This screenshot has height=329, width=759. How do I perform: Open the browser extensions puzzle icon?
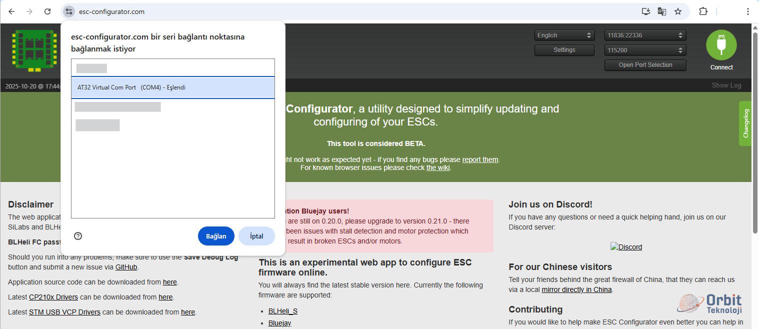pyautogui.click(x=703, y=11)
